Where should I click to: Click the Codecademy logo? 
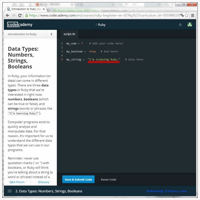(20, 25)
